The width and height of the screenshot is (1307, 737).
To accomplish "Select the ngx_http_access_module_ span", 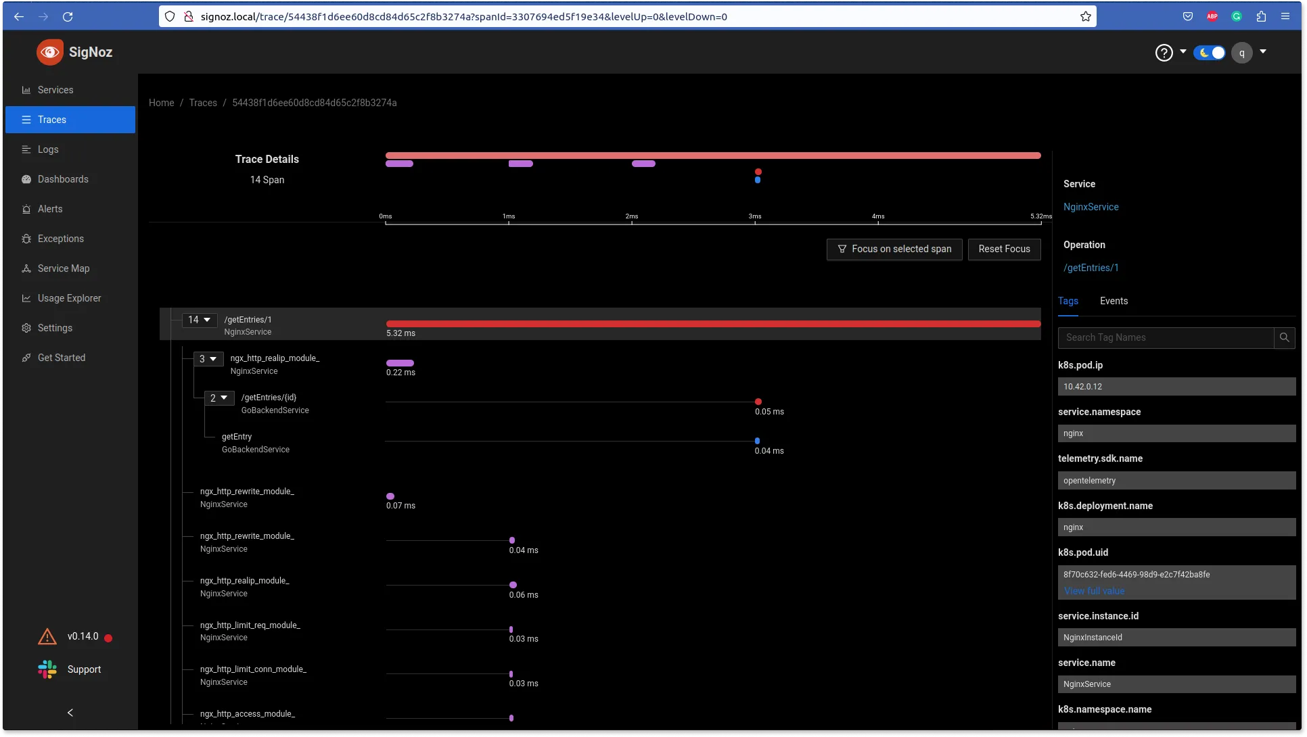I will click(x=247, y=714).
